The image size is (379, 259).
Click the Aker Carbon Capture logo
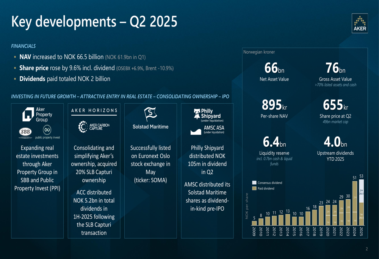pos(94,127)
